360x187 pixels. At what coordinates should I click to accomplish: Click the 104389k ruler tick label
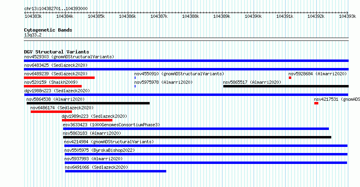point(222,16)
